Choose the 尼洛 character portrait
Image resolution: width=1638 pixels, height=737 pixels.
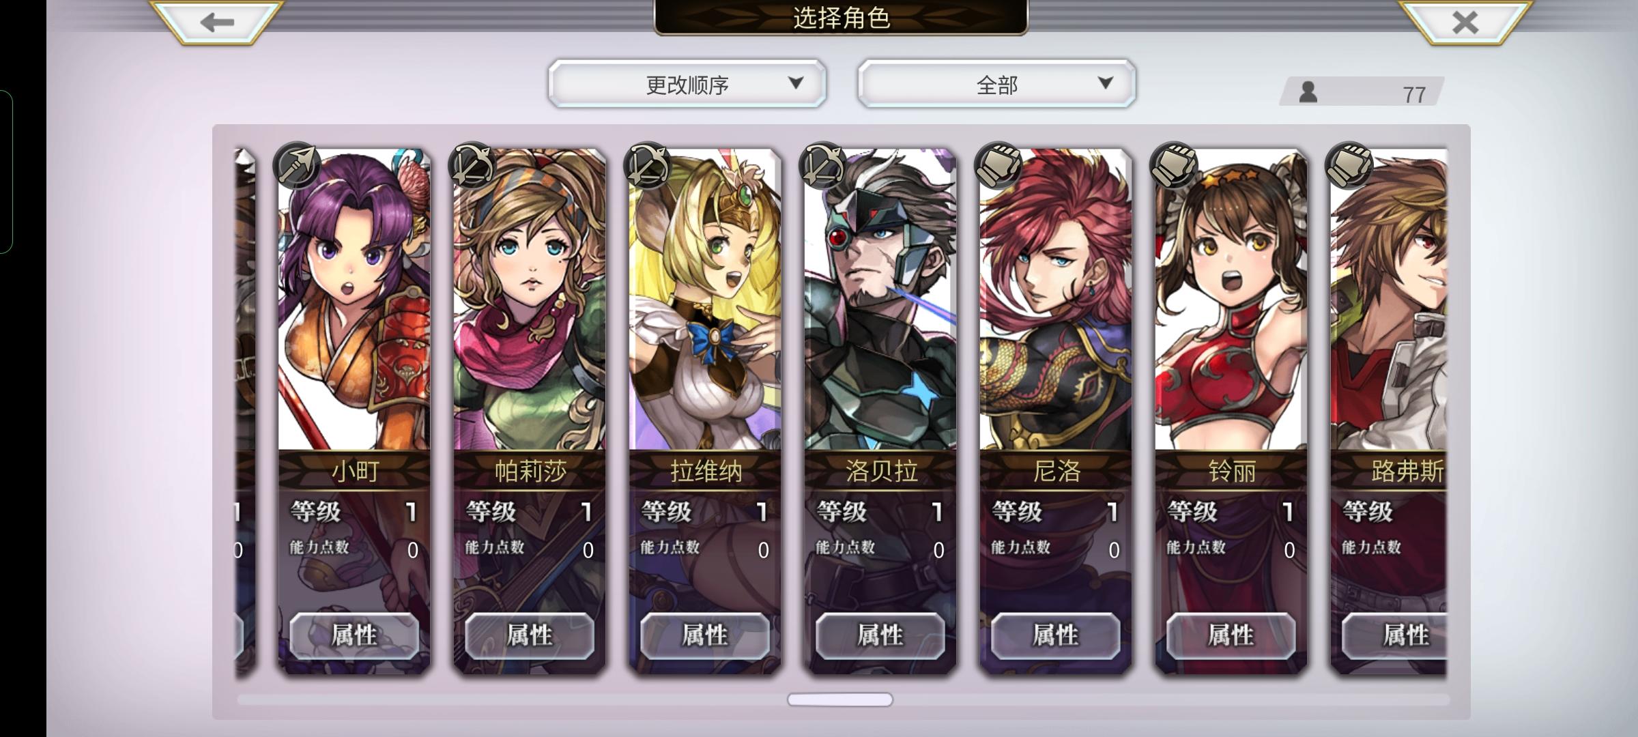pyautogui.click(x=1056, y=300)
